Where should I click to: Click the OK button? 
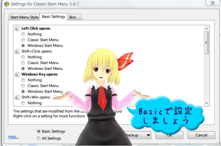coord(169,135)
